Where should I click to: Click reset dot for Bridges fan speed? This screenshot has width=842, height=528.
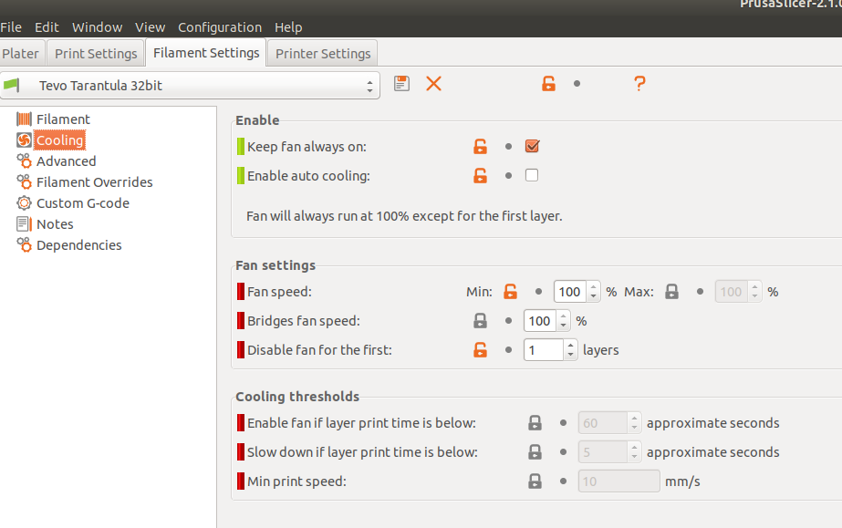pos(508,321)
